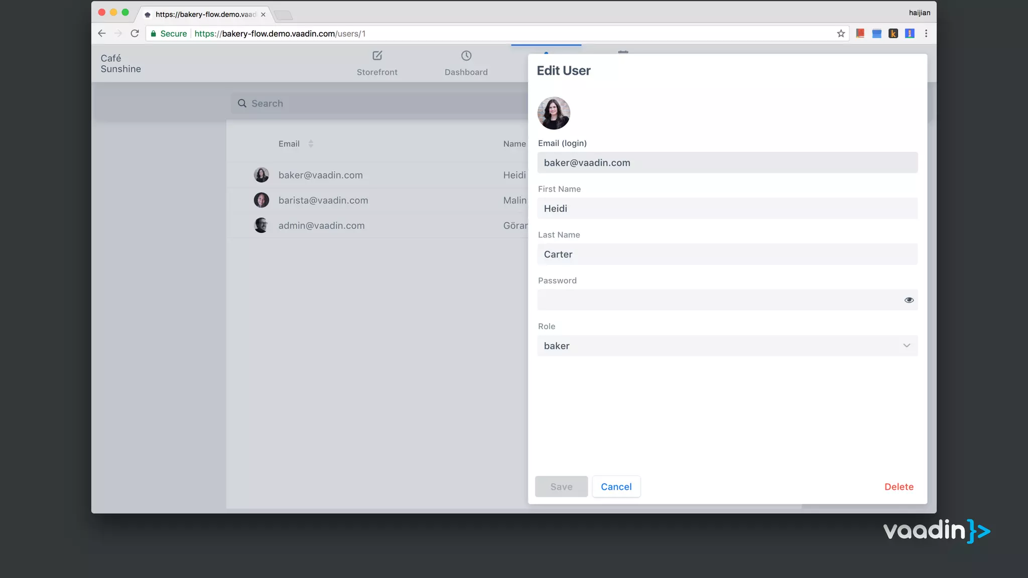Click the browser back arrow

coord(102,34)
